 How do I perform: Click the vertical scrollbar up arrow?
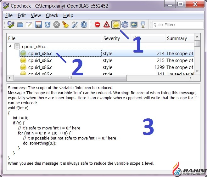pos(197,37)
